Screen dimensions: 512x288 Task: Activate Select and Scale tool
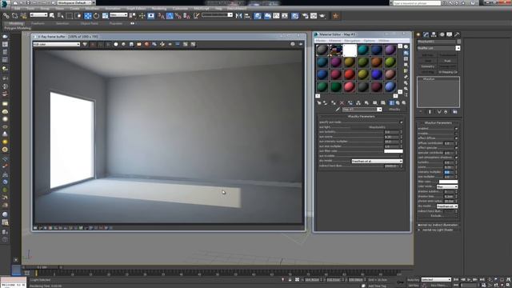[105, 16]
